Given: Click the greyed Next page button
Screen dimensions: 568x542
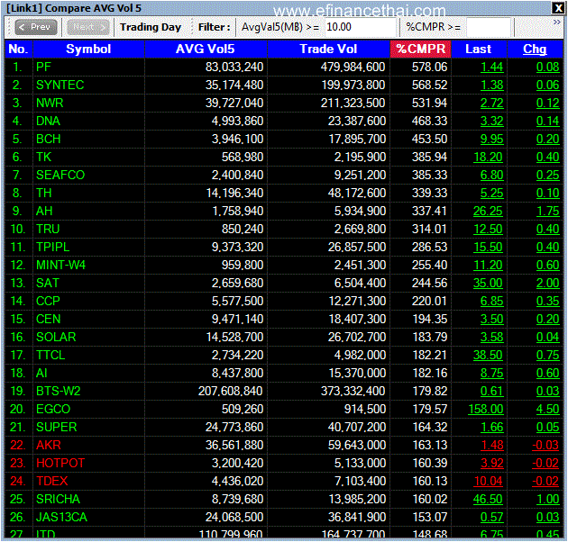Looking at the screenshot, I should tap(88, 27).
